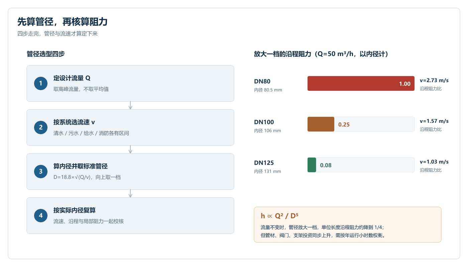Click the line 清水 / 污水 / 给水 / 消防各有区间
This screenshot has height=267, width=468.
pyautogui.click(x=91, y=133)
